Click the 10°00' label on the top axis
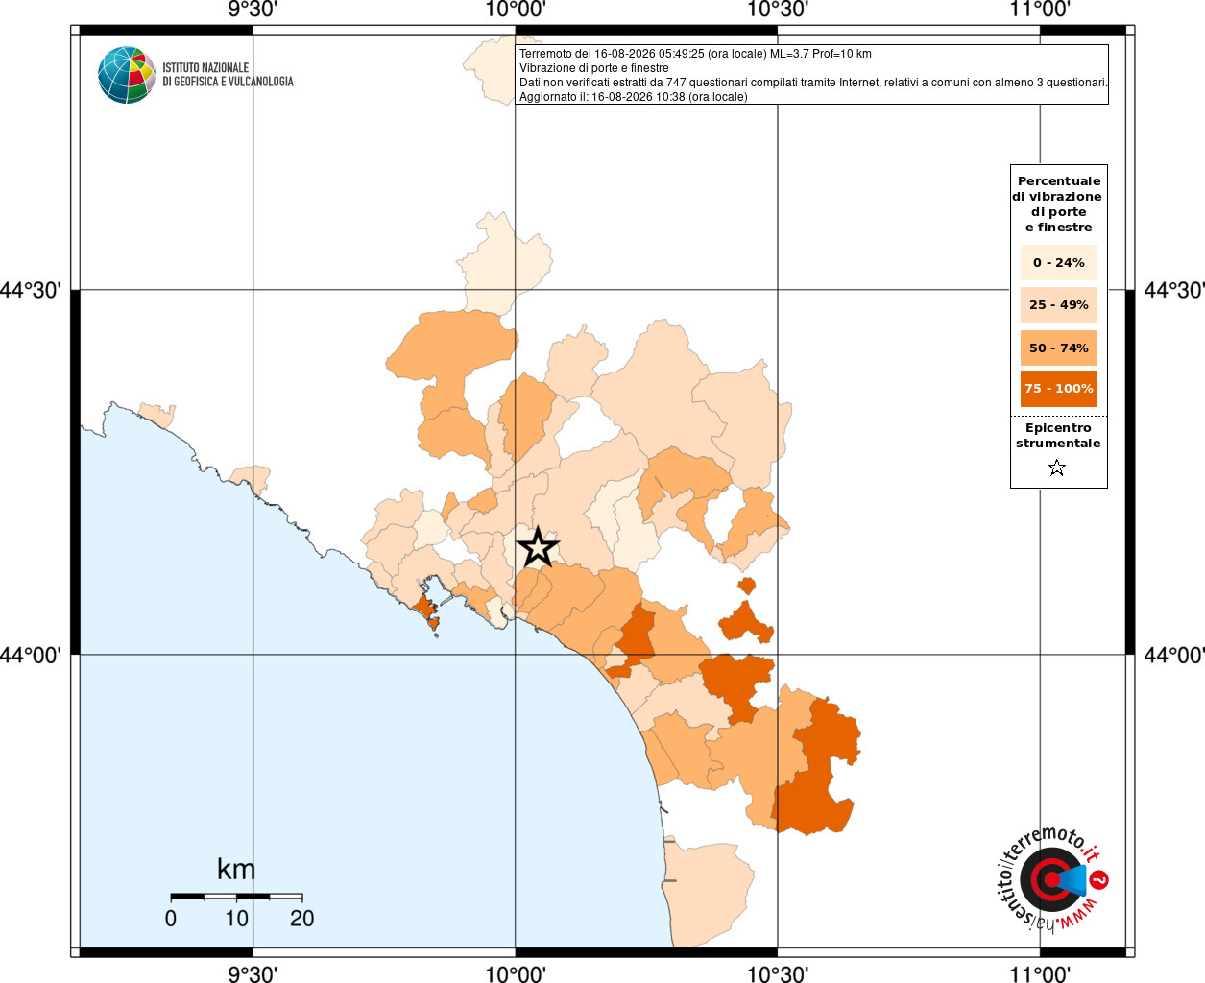The width and height of the screenshot is (1205, 983). [516, 10]
